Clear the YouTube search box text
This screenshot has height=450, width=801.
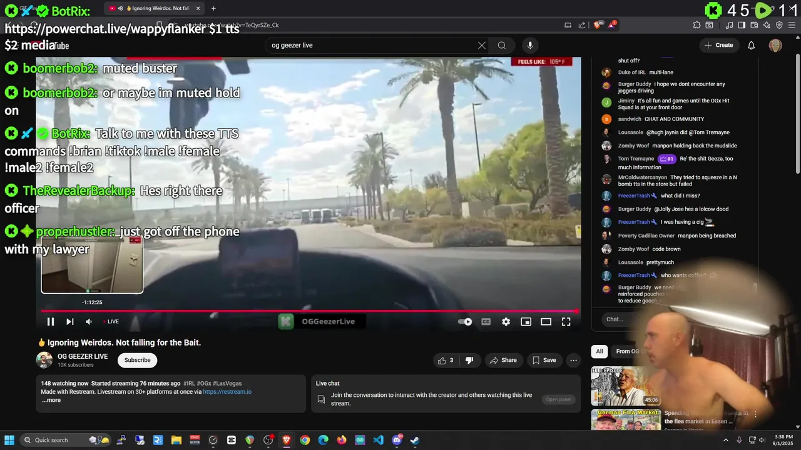click(482, 45)
